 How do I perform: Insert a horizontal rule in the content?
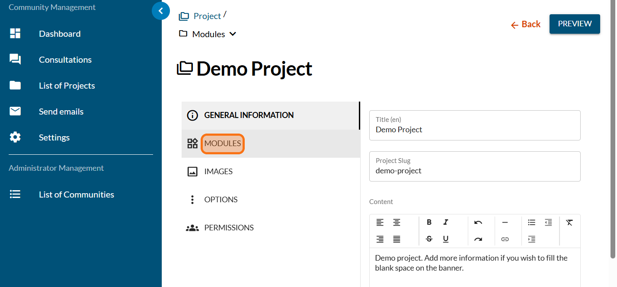[505, 222]
